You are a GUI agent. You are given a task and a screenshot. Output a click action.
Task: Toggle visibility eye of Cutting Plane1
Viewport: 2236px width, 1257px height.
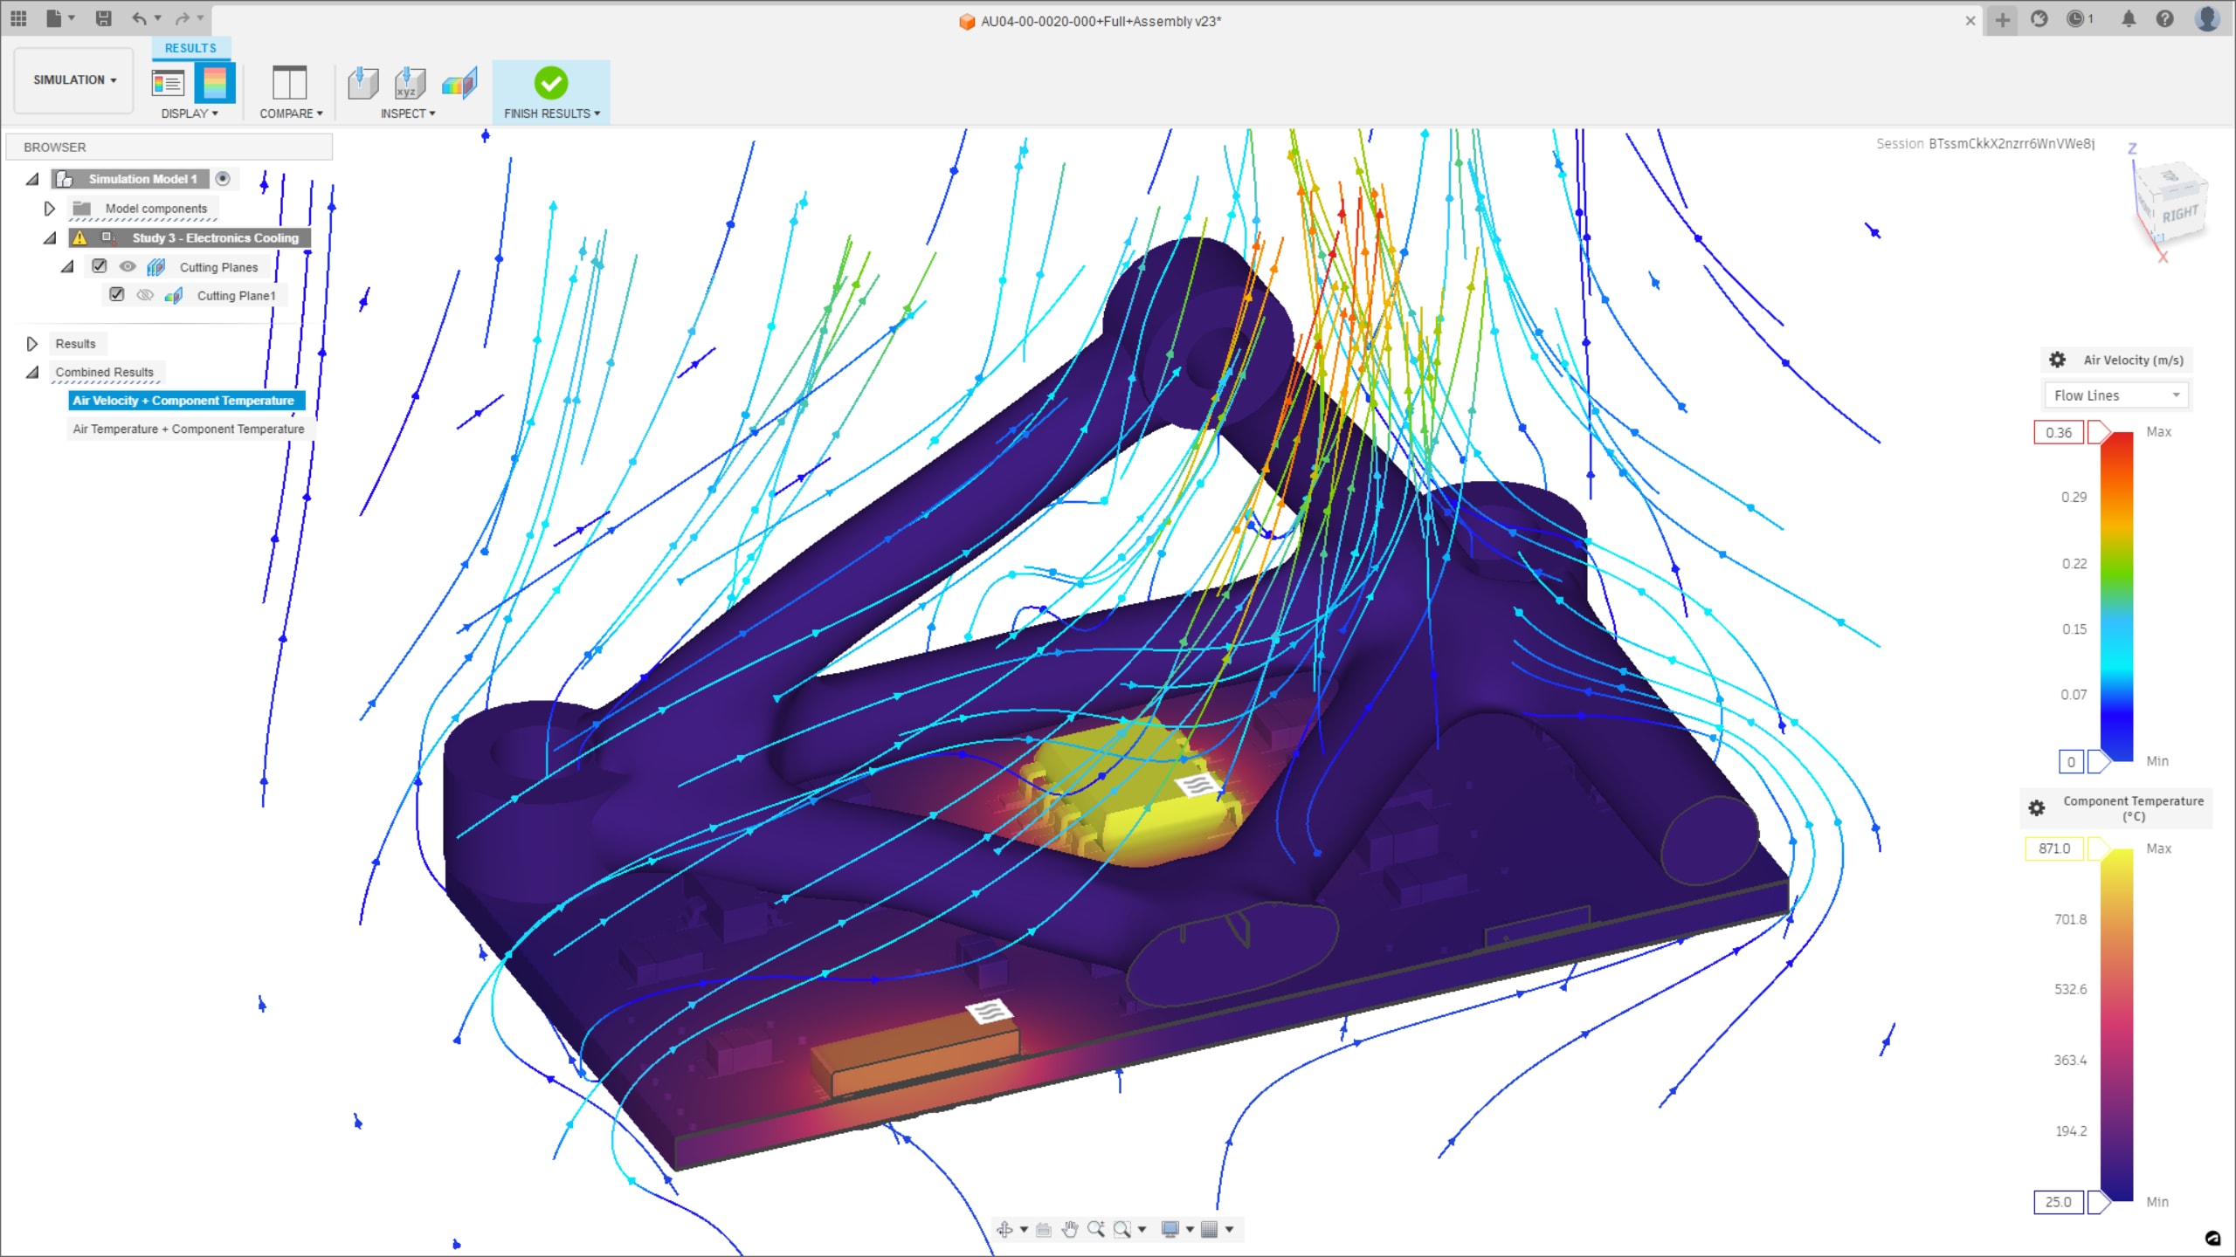click(145, 295)
